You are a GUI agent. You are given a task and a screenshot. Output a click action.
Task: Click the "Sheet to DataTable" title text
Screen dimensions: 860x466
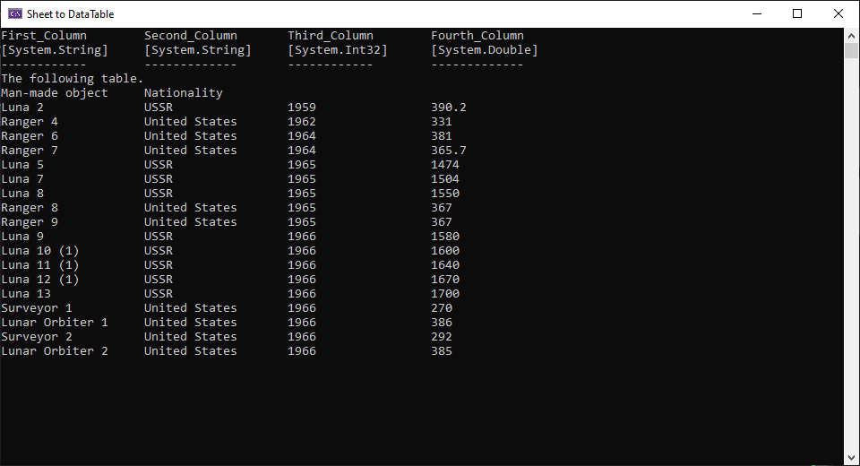[70, 14]
